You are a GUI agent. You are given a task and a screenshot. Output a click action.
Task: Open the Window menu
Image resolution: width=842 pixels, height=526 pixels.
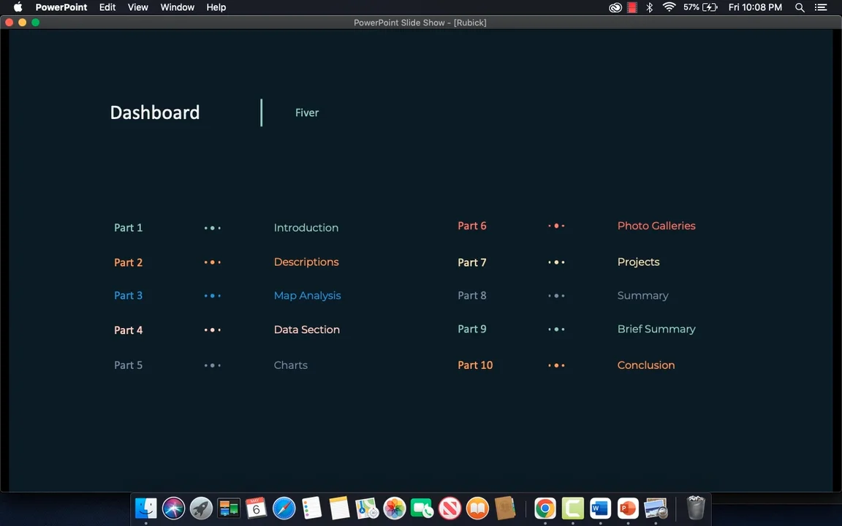tap(177, 7)
